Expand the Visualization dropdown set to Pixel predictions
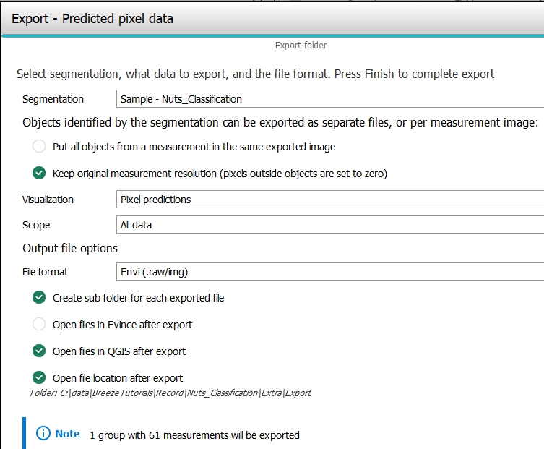Image resolution: width=544 pixels, height=449 pixels. pos(329,200)
